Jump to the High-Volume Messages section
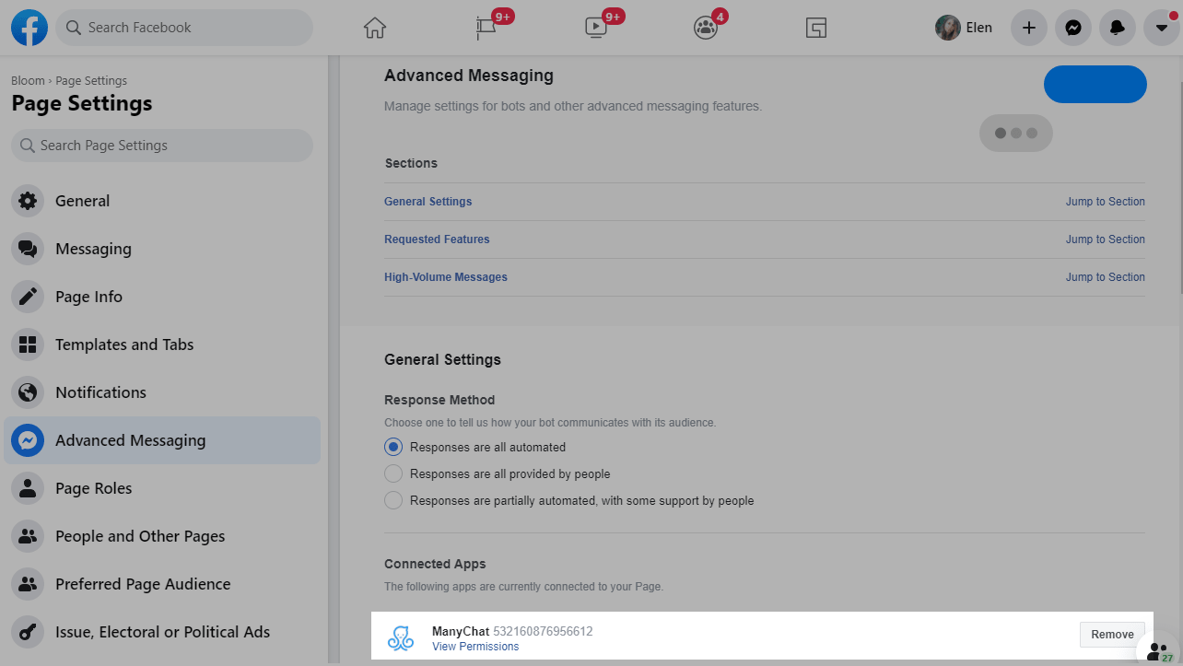 tap(1105, 277)
